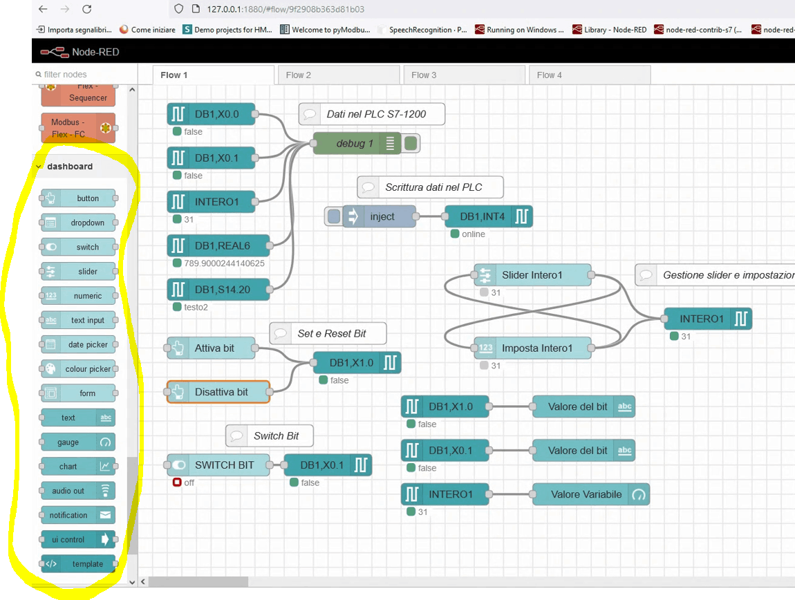Select the ui control palette node
Screen dimensions: 795x600
coord(78,539)
